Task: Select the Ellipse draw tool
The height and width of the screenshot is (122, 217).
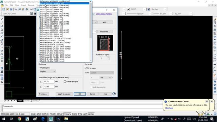Action: [2, 51]
